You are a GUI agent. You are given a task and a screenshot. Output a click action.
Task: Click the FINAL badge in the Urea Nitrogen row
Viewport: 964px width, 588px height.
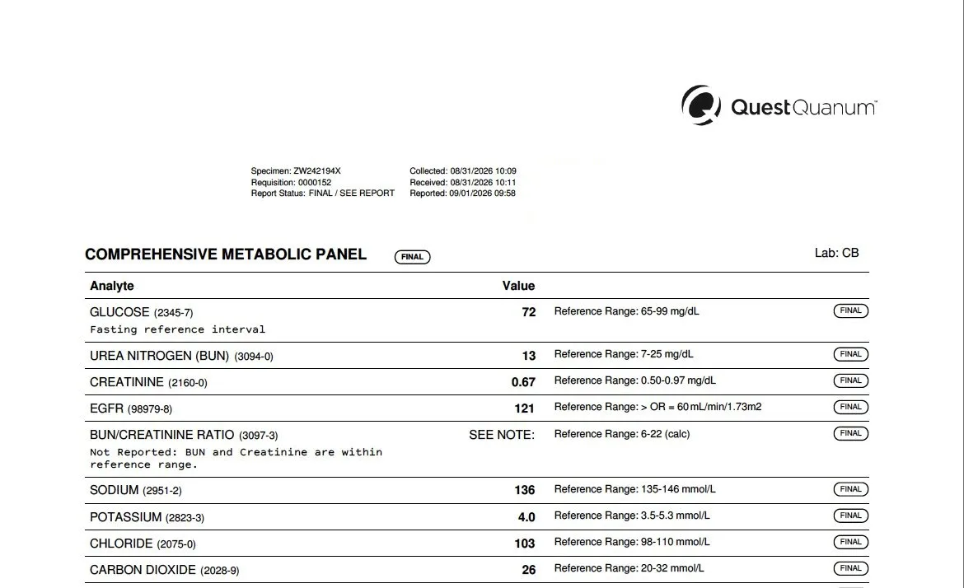point(851,354)
